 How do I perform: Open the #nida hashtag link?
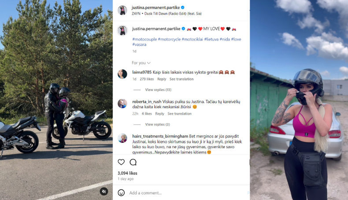[x=225, y=39]
